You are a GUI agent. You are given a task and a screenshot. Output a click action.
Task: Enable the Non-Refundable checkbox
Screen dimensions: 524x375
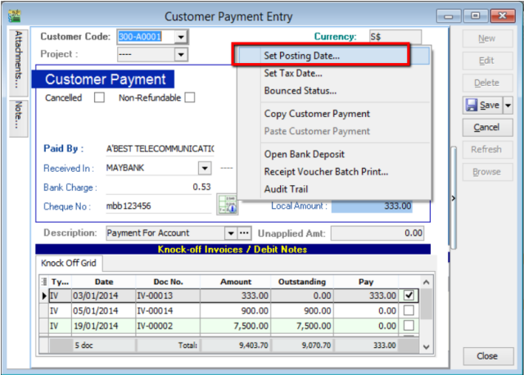189,97
